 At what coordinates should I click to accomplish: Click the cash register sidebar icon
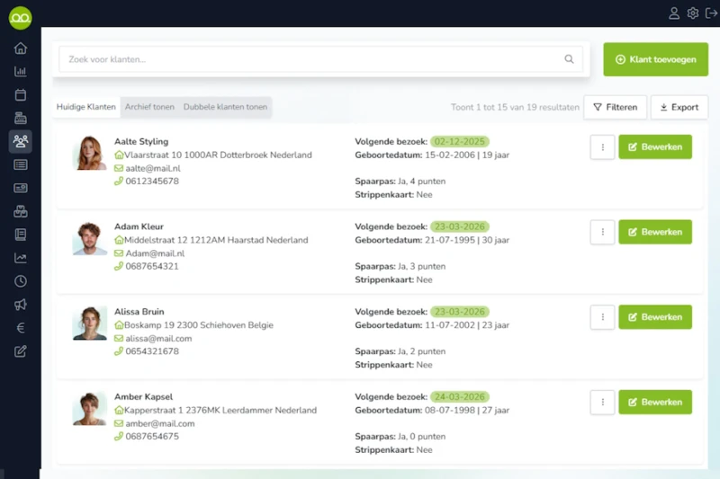[20, 119]
